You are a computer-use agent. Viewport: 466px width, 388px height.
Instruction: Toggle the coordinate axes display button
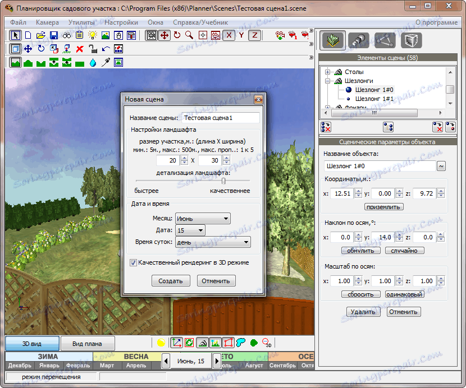coord(176,343)
